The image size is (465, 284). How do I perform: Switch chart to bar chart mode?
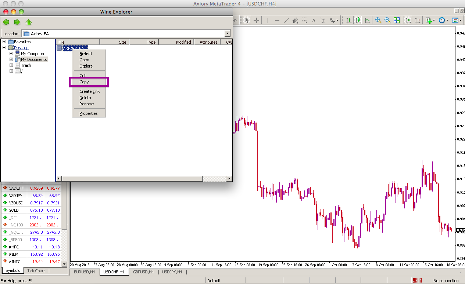click(x=348, y=20)
